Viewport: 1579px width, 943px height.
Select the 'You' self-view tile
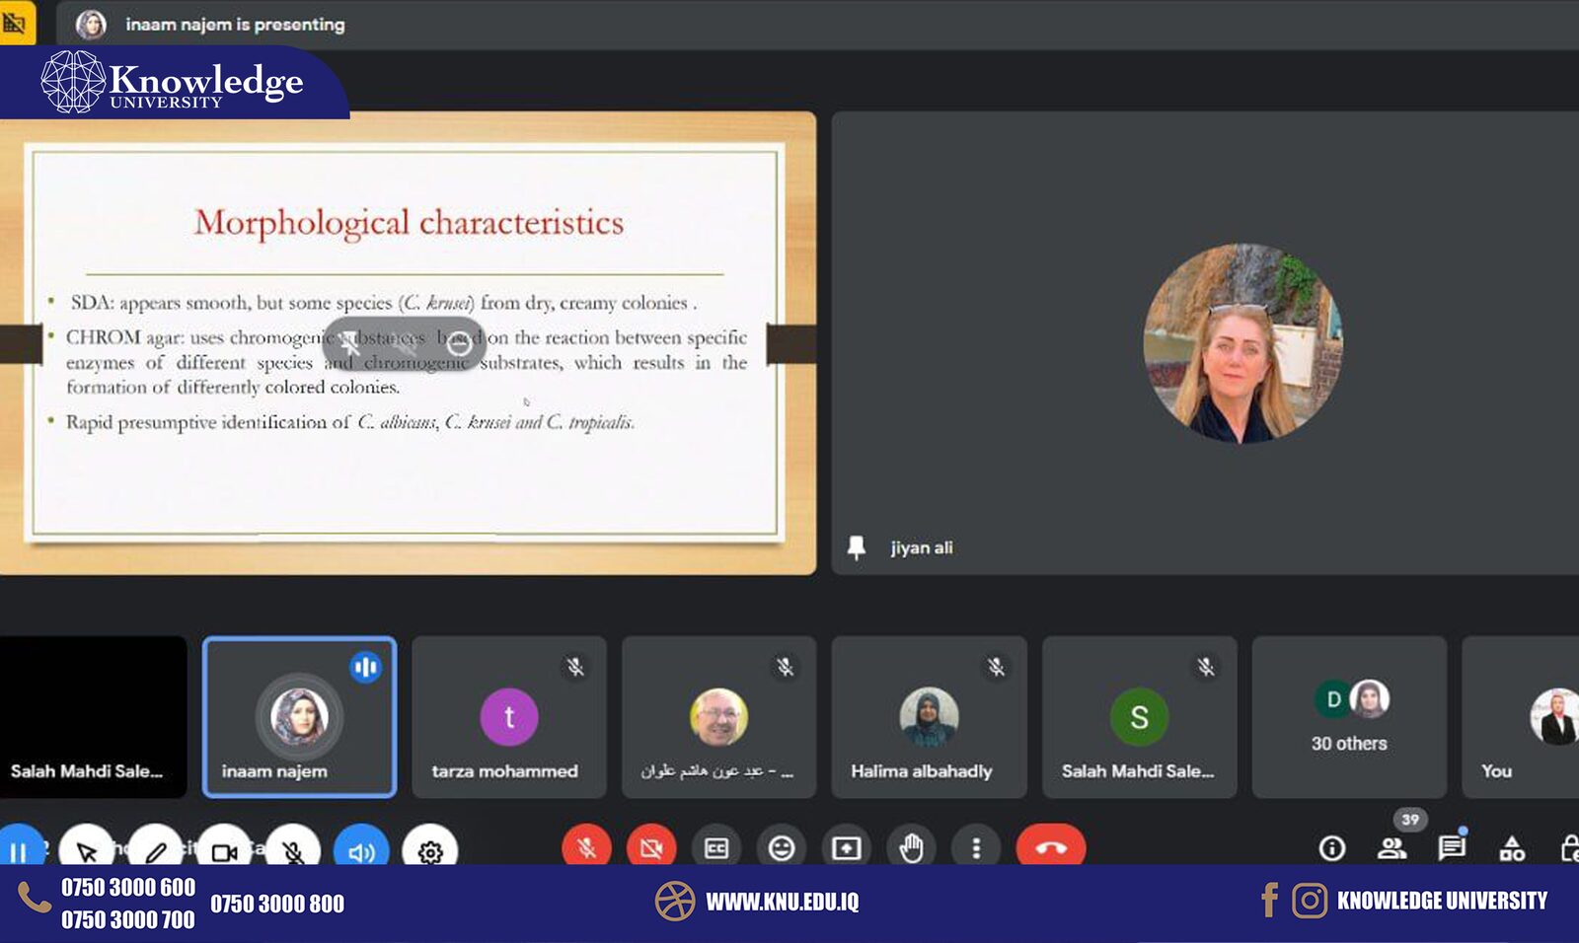coord(1521,717)
